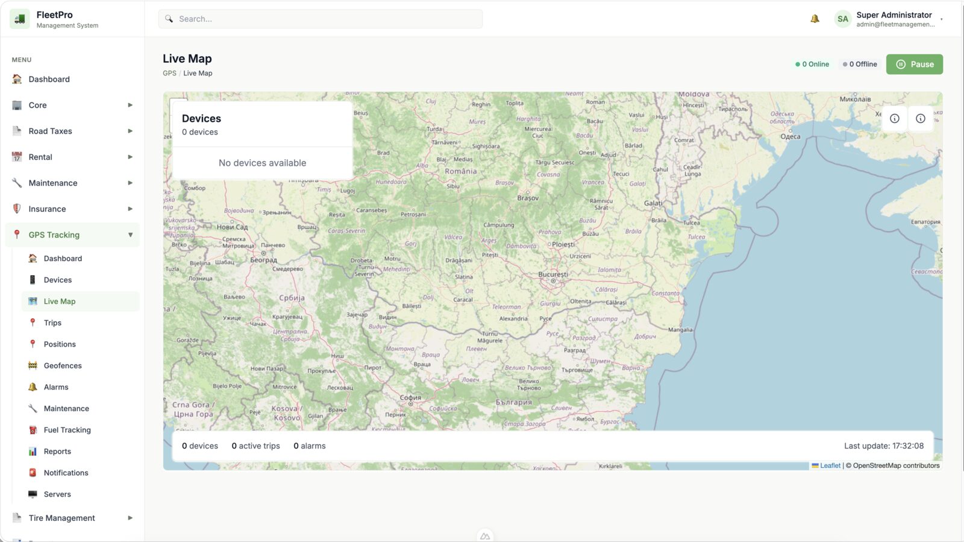
Task: Click the 0 Offline status badge
Action: click(x=860, y=64)
